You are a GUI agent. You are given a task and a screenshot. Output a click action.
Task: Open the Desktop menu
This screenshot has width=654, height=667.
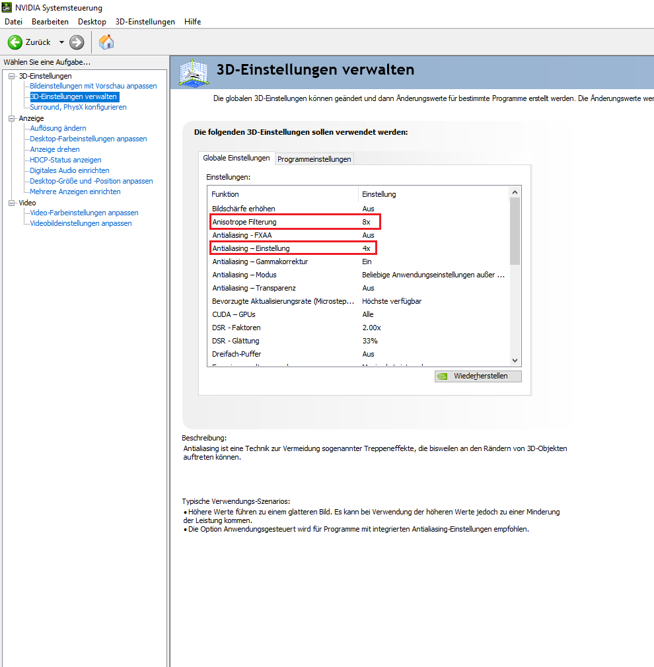[92, 22]
